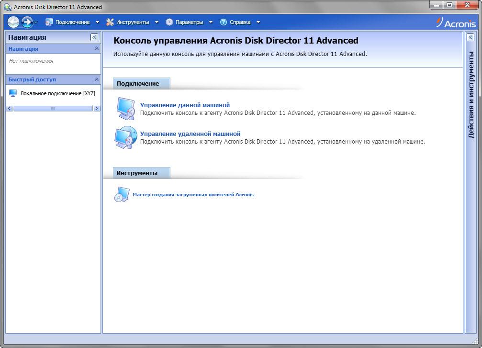
Task: Click the Управление данной машиной icon
Action: coord(126,108)
